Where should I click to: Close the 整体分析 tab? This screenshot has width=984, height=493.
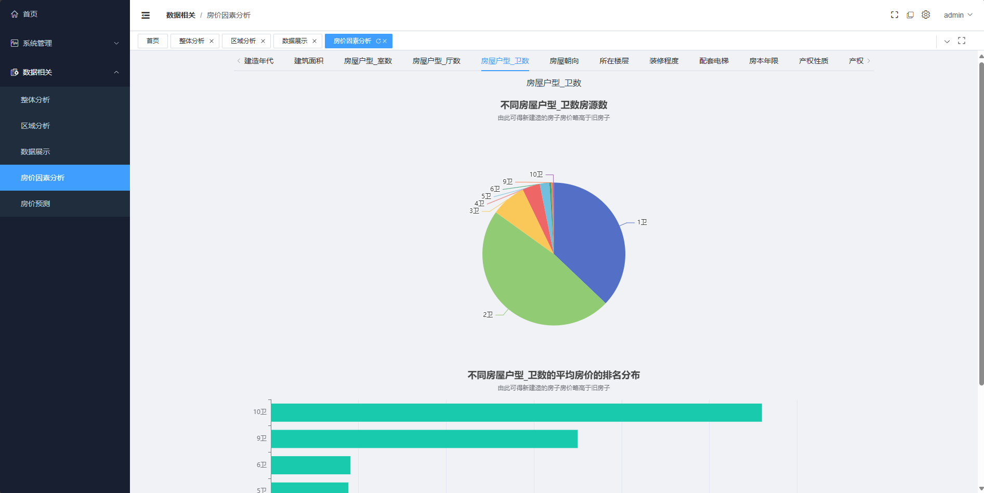(212, 41)
